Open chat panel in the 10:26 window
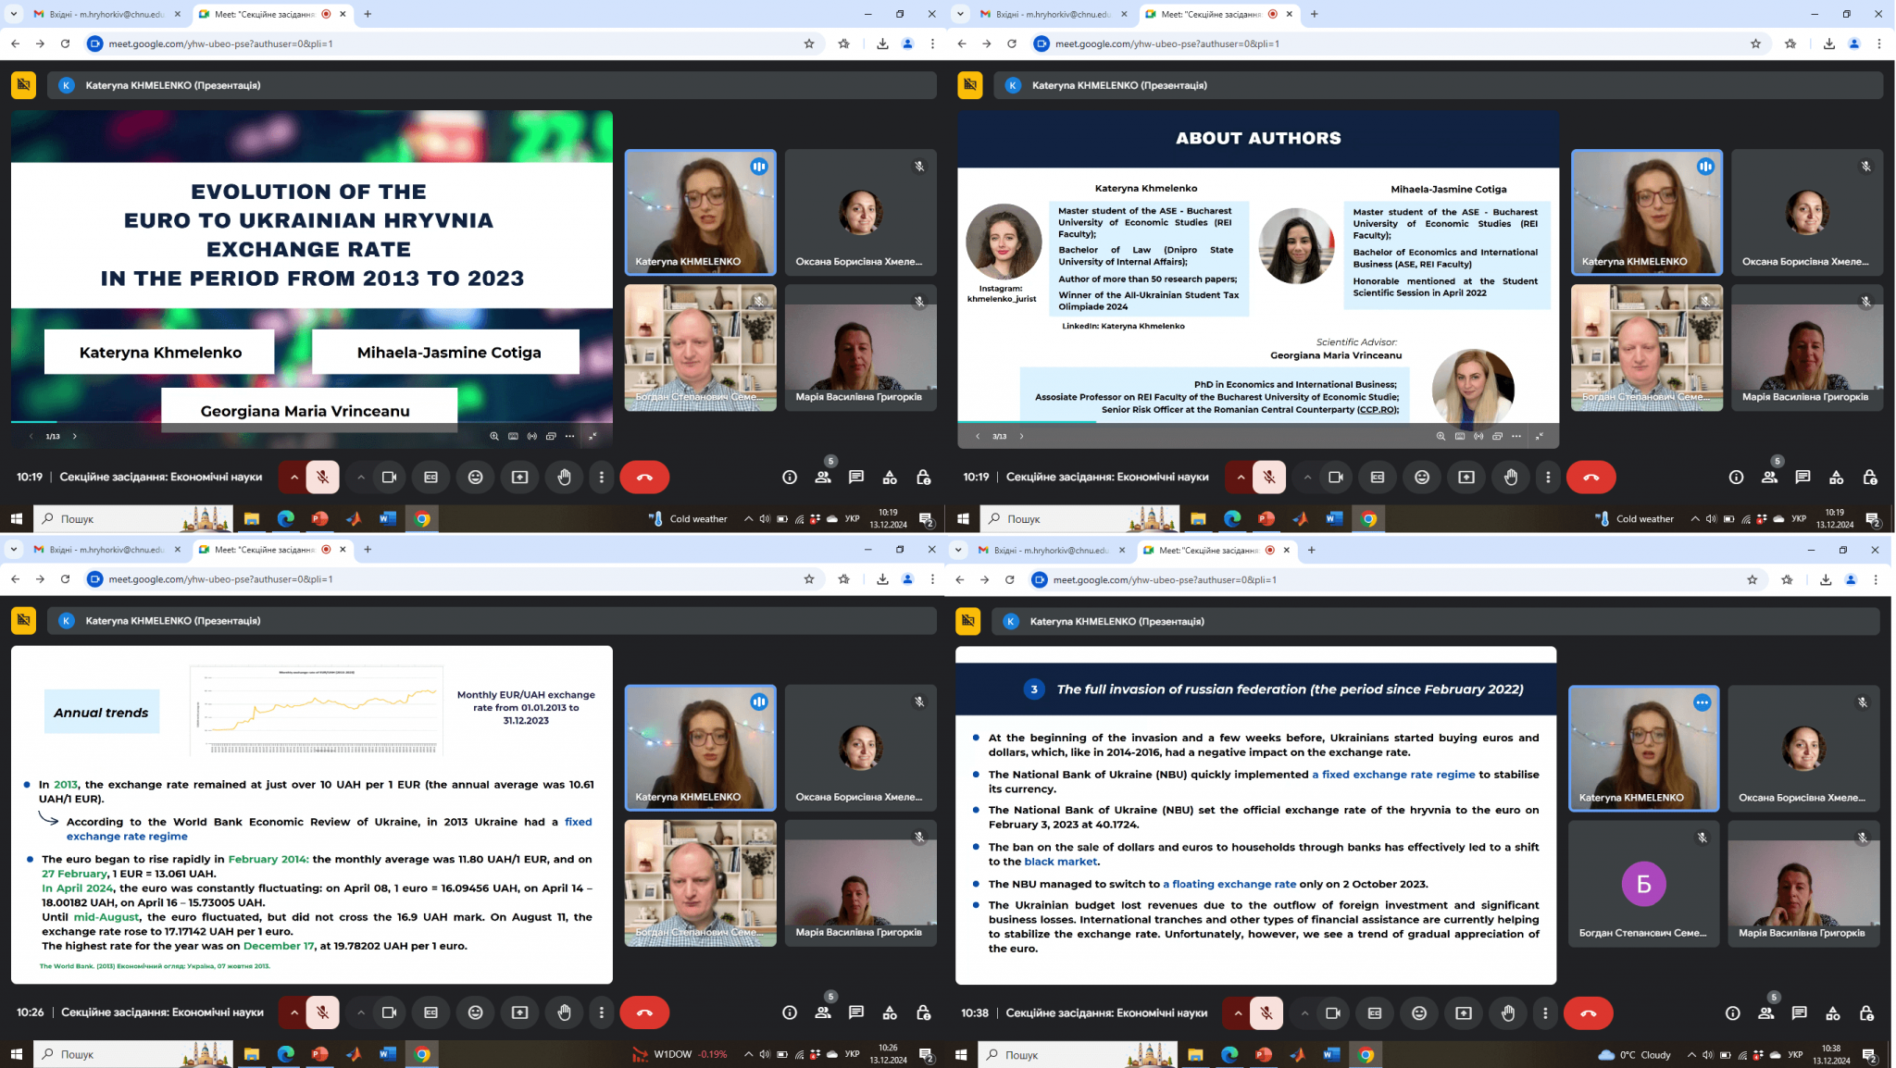This screenshot has height=1068, width=1896. (856, 1012)
